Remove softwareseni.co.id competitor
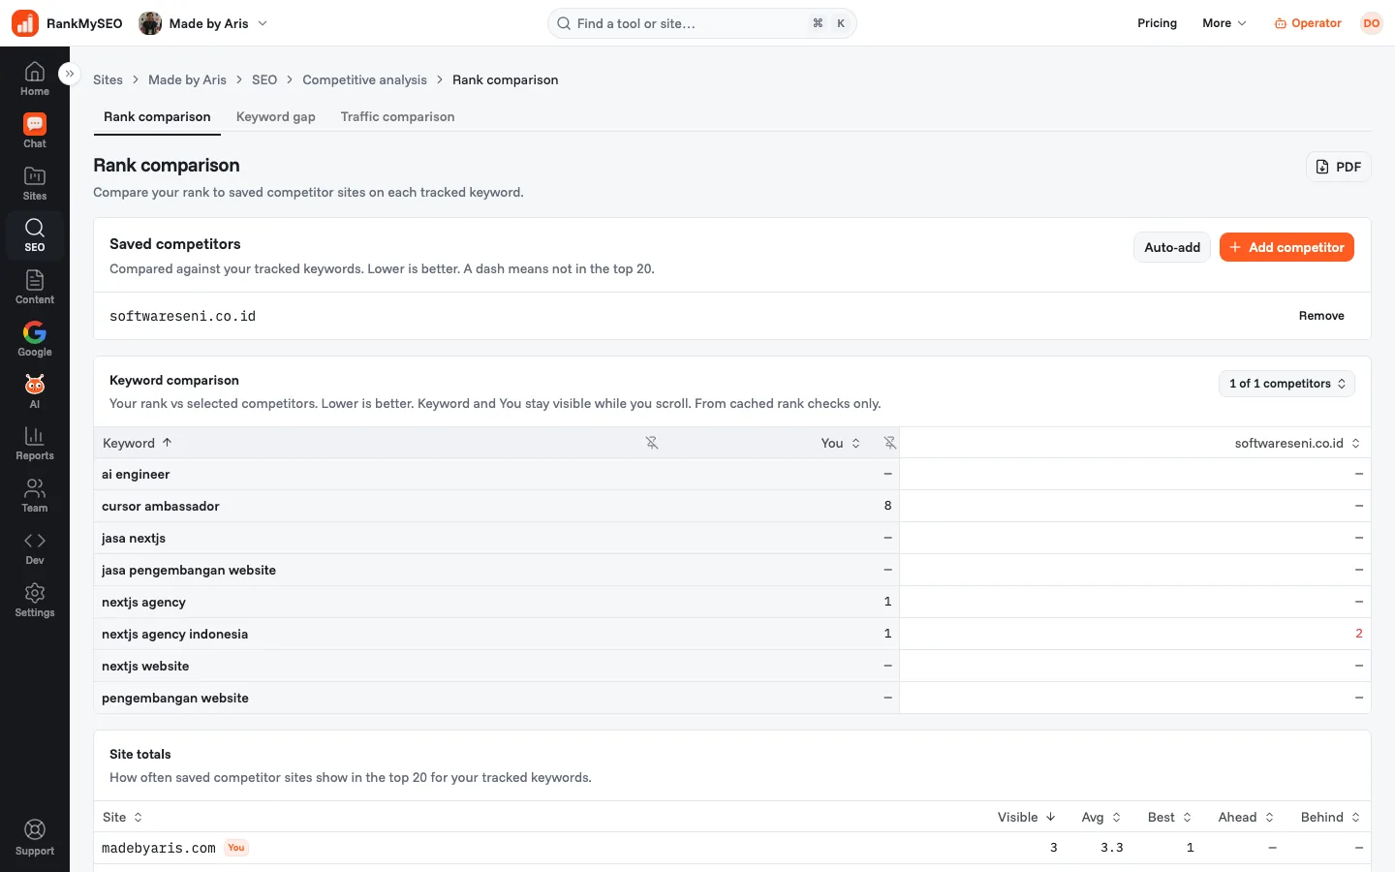1395x872 pixels. 1321,316
